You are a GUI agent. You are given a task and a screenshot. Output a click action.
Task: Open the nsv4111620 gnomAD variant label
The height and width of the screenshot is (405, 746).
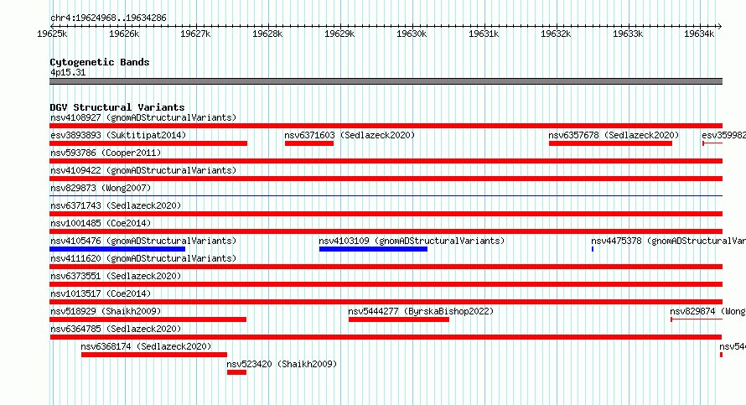pos(143,258)
